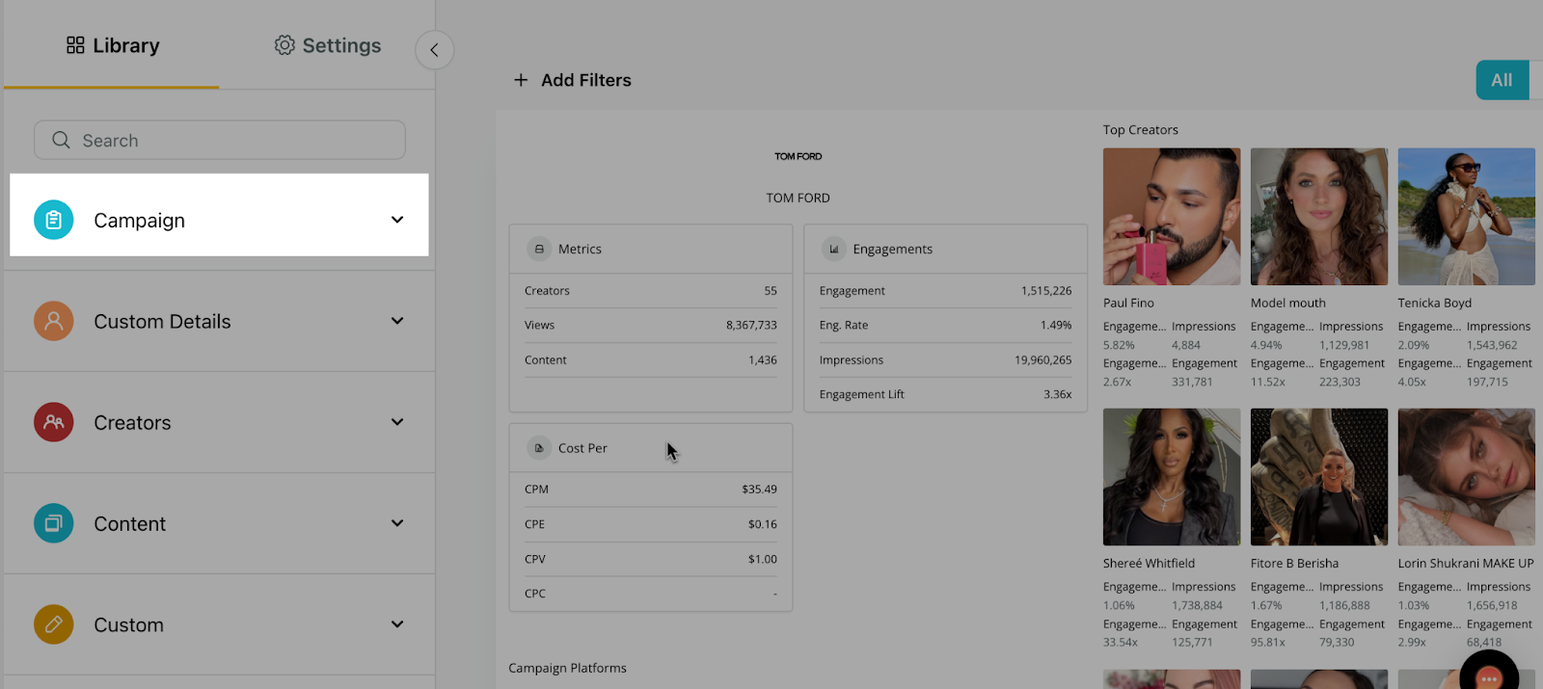1543x689 pixels.
Task: Open Lorin Shukrani MAKE UP thumbnail
Action: [1467, 477]
